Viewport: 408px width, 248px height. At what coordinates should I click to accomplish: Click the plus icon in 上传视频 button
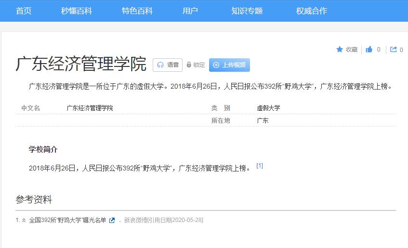tap(216, 65)
